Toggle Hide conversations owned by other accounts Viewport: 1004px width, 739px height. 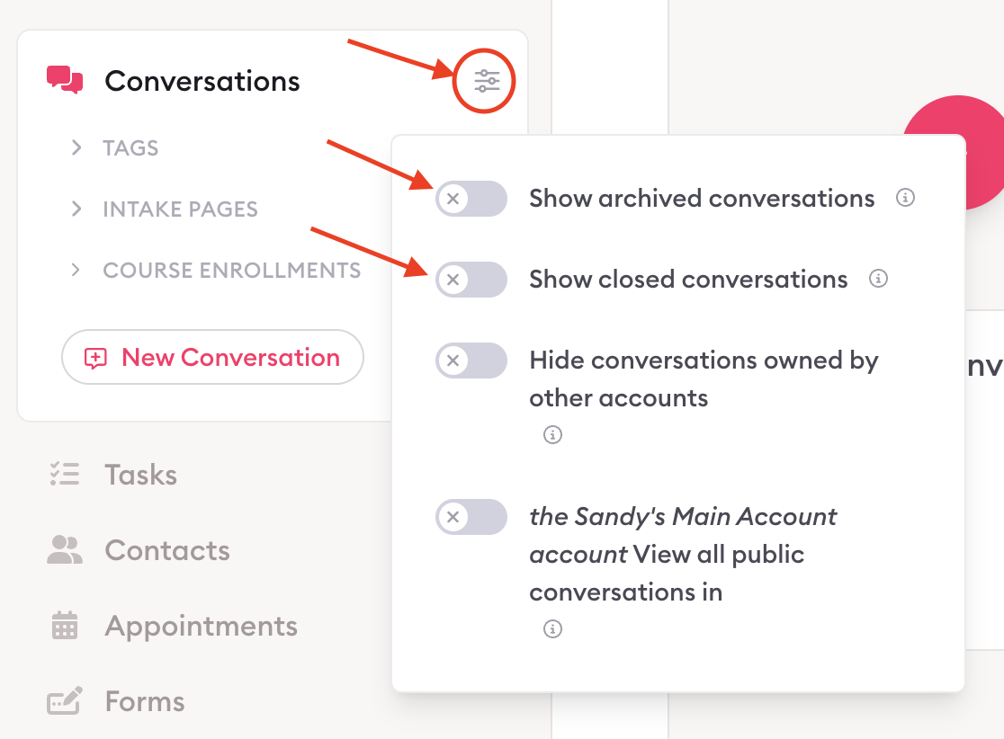click(471, 361)
